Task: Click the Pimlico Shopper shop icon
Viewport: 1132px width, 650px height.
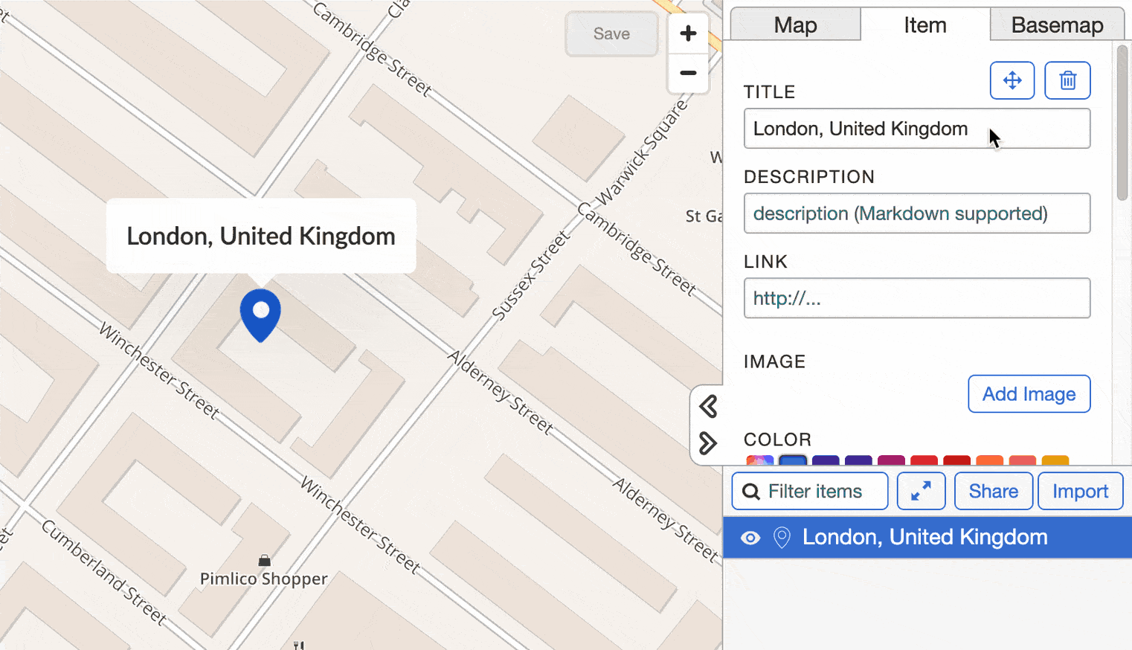Action: pyautogui.click(x=264, y=561)
